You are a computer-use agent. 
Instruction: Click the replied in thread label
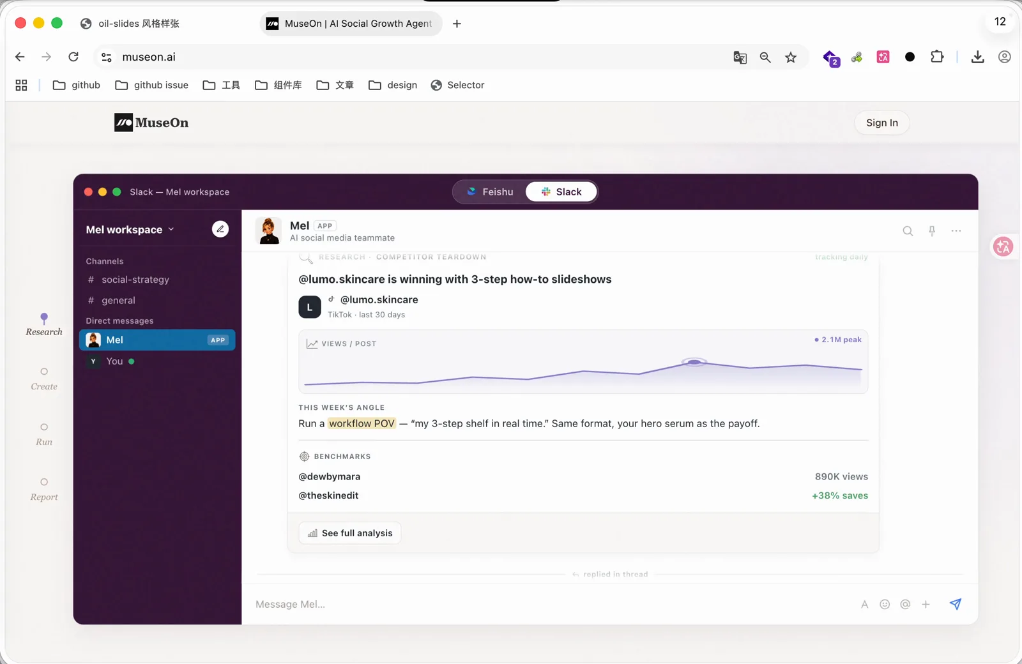click(x=611, y=574)
